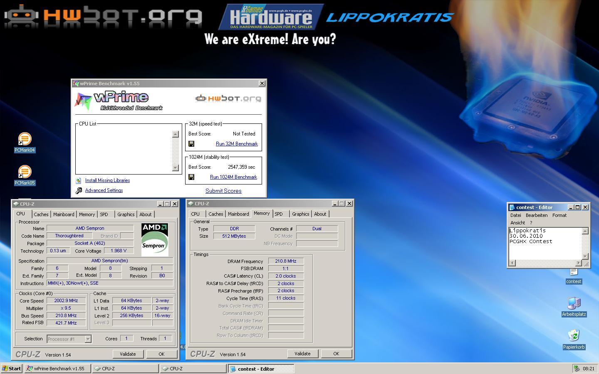
Task: Click Validate in right CPU-Z Memory window
Action: 302,354
